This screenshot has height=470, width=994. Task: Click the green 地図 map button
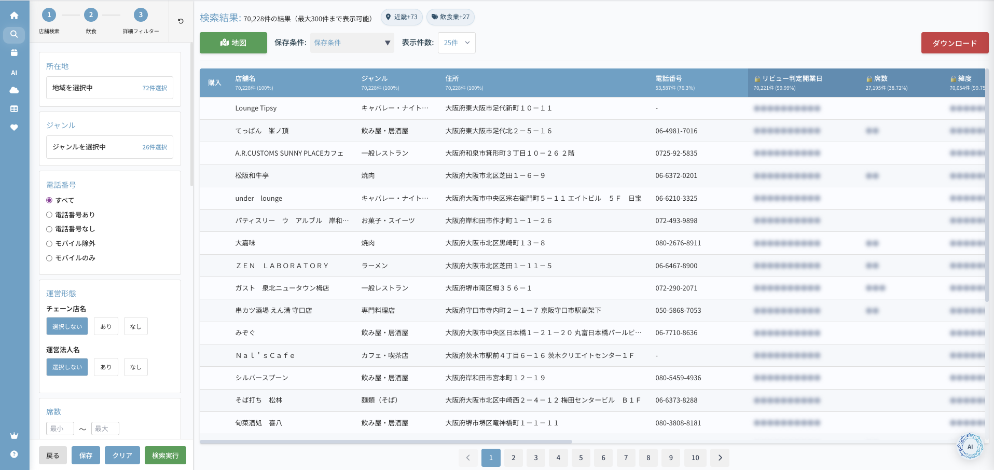pyautogui.click(x=233, y=43)
